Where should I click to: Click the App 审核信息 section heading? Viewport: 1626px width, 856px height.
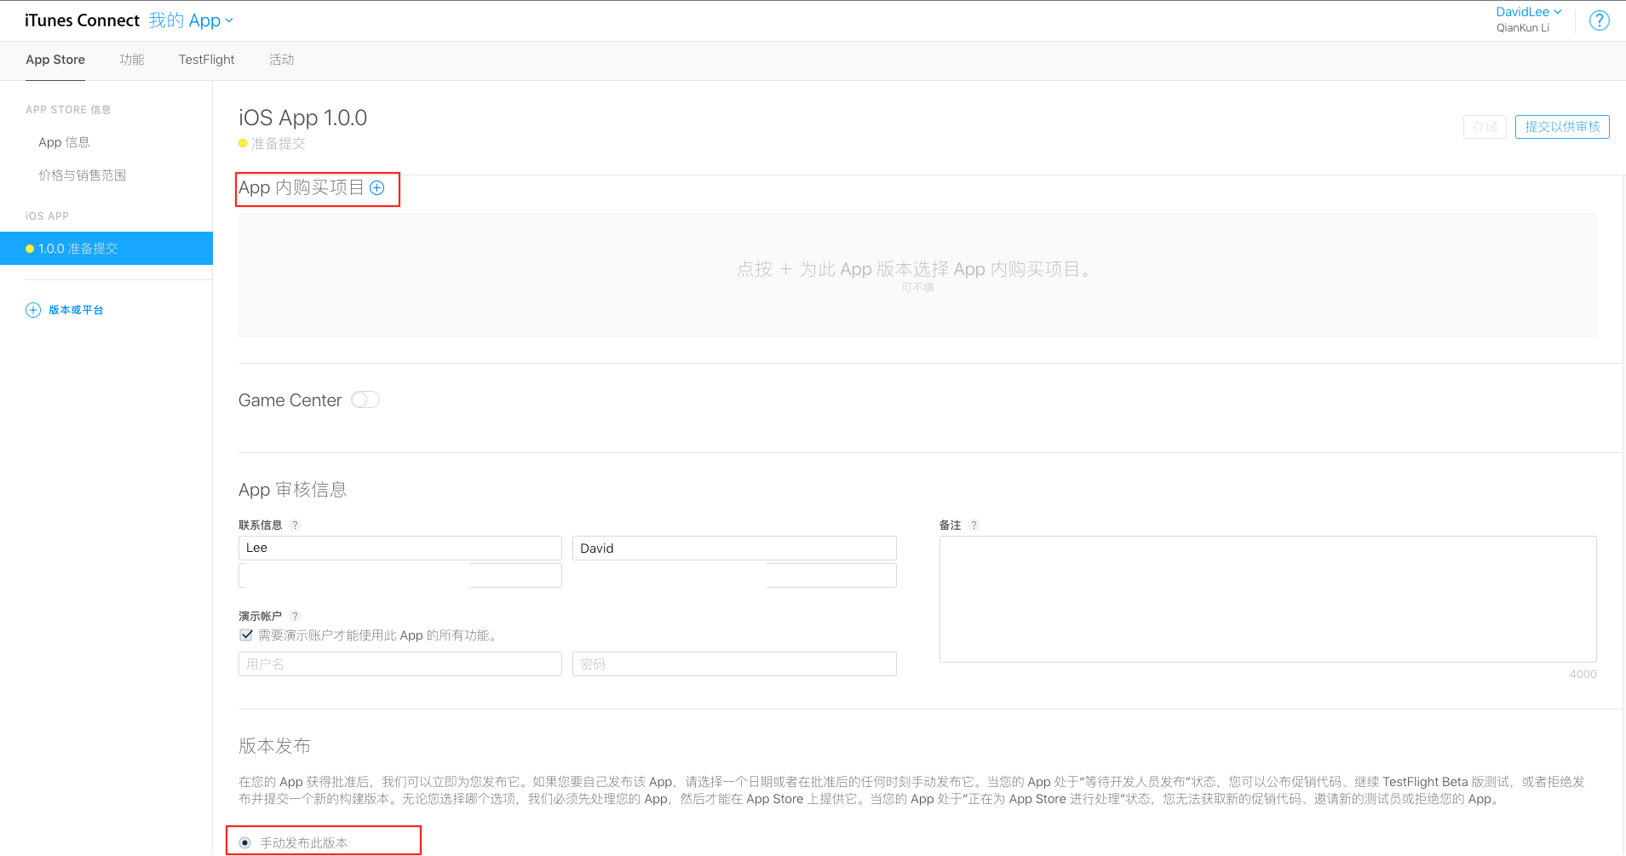click(x=292, y=490)
